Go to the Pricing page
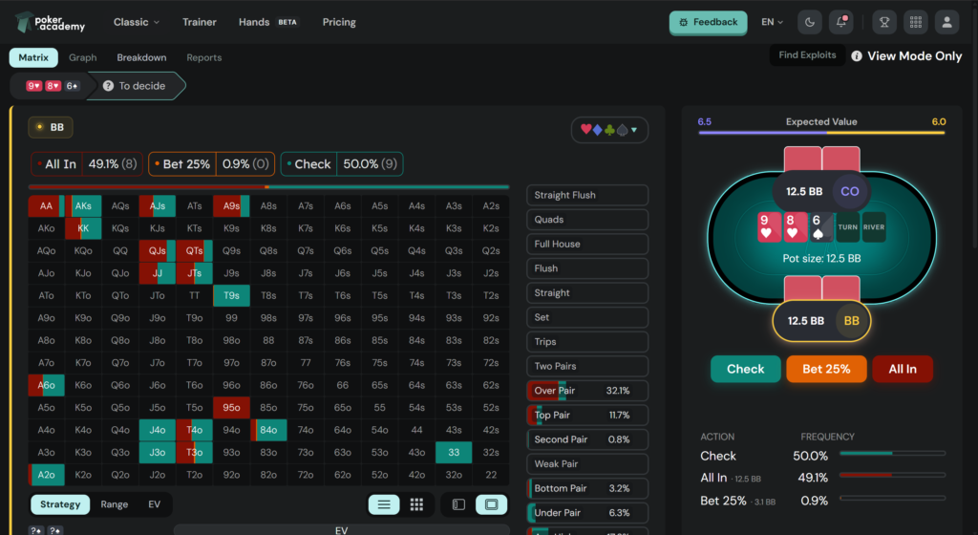Image resolution: width=978 pixels, height=535 pixels. click(339, 22)
